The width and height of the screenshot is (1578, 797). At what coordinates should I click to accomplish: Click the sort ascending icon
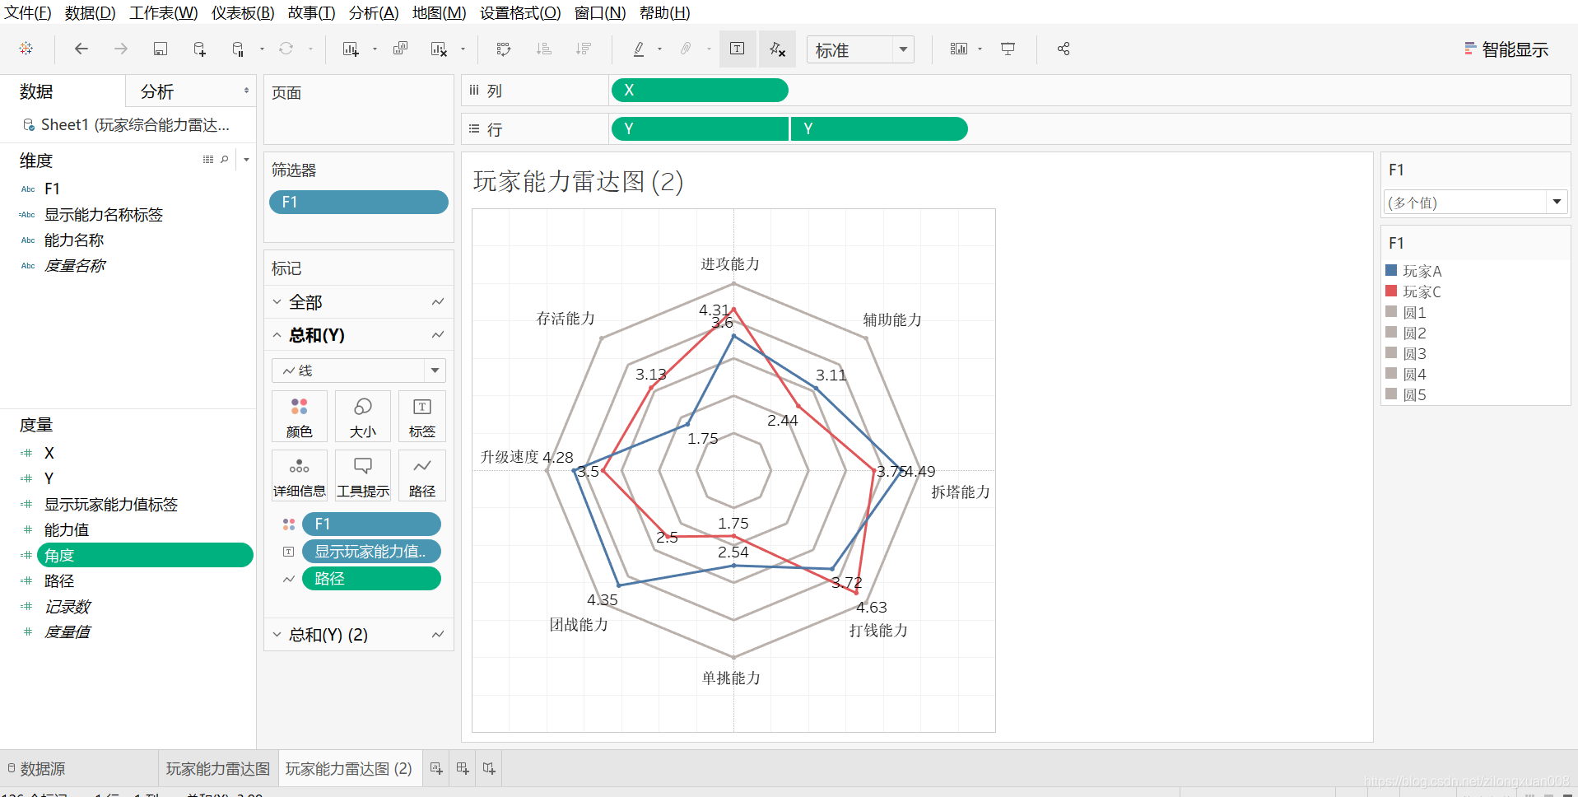coord(544,49)
